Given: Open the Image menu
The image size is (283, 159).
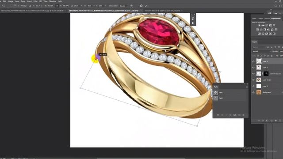Looking at the screenshot, I should tap(10, 1).
